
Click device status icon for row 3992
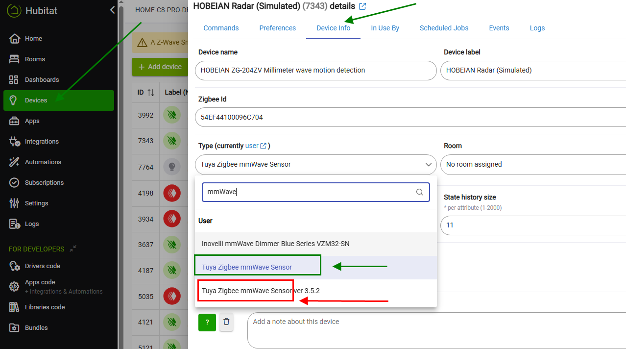tap(172, 115)
